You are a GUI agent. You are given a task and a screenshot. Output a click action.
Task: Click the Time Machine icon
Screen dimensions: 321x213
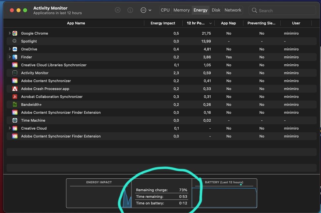[15, 120]
